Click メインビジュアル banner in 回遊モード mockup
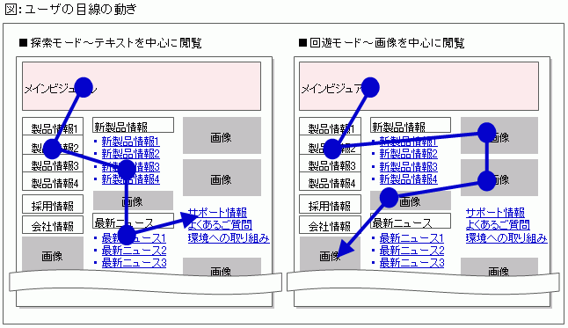The width and height of the screenshot is (568, 328). click(419, 86)
